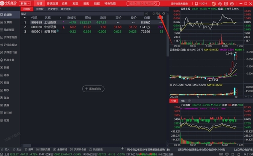The image size is (253, 156).
Task: Open 我的自选 in bottom toolbar
Action: click(96, 149)
